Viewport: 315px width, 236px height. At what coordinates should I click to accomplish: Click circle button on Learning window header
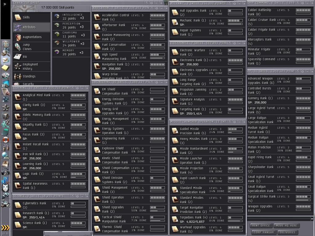tap(77, 88)
